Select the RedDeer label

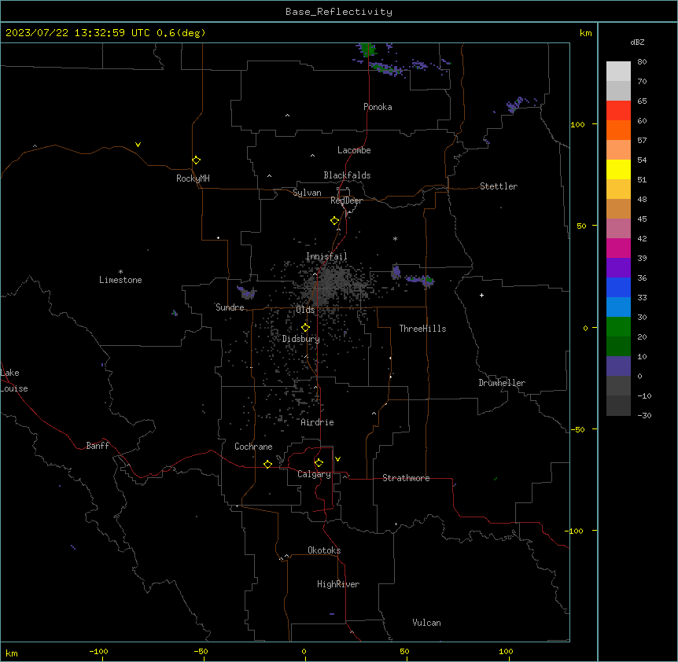click(x=346, y=200)
